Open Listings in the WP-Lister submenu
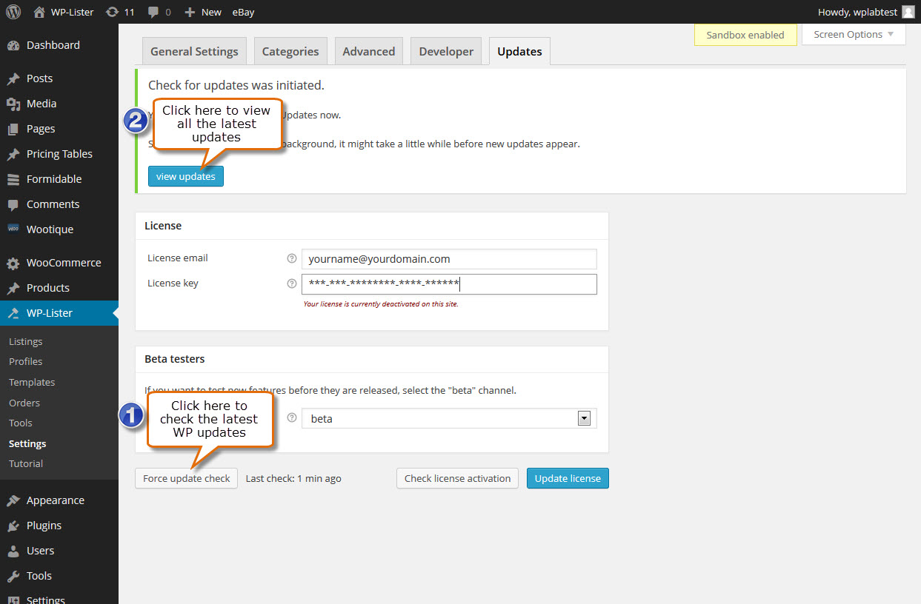Viewport: 921px width, 604px height. click(25, 341)
